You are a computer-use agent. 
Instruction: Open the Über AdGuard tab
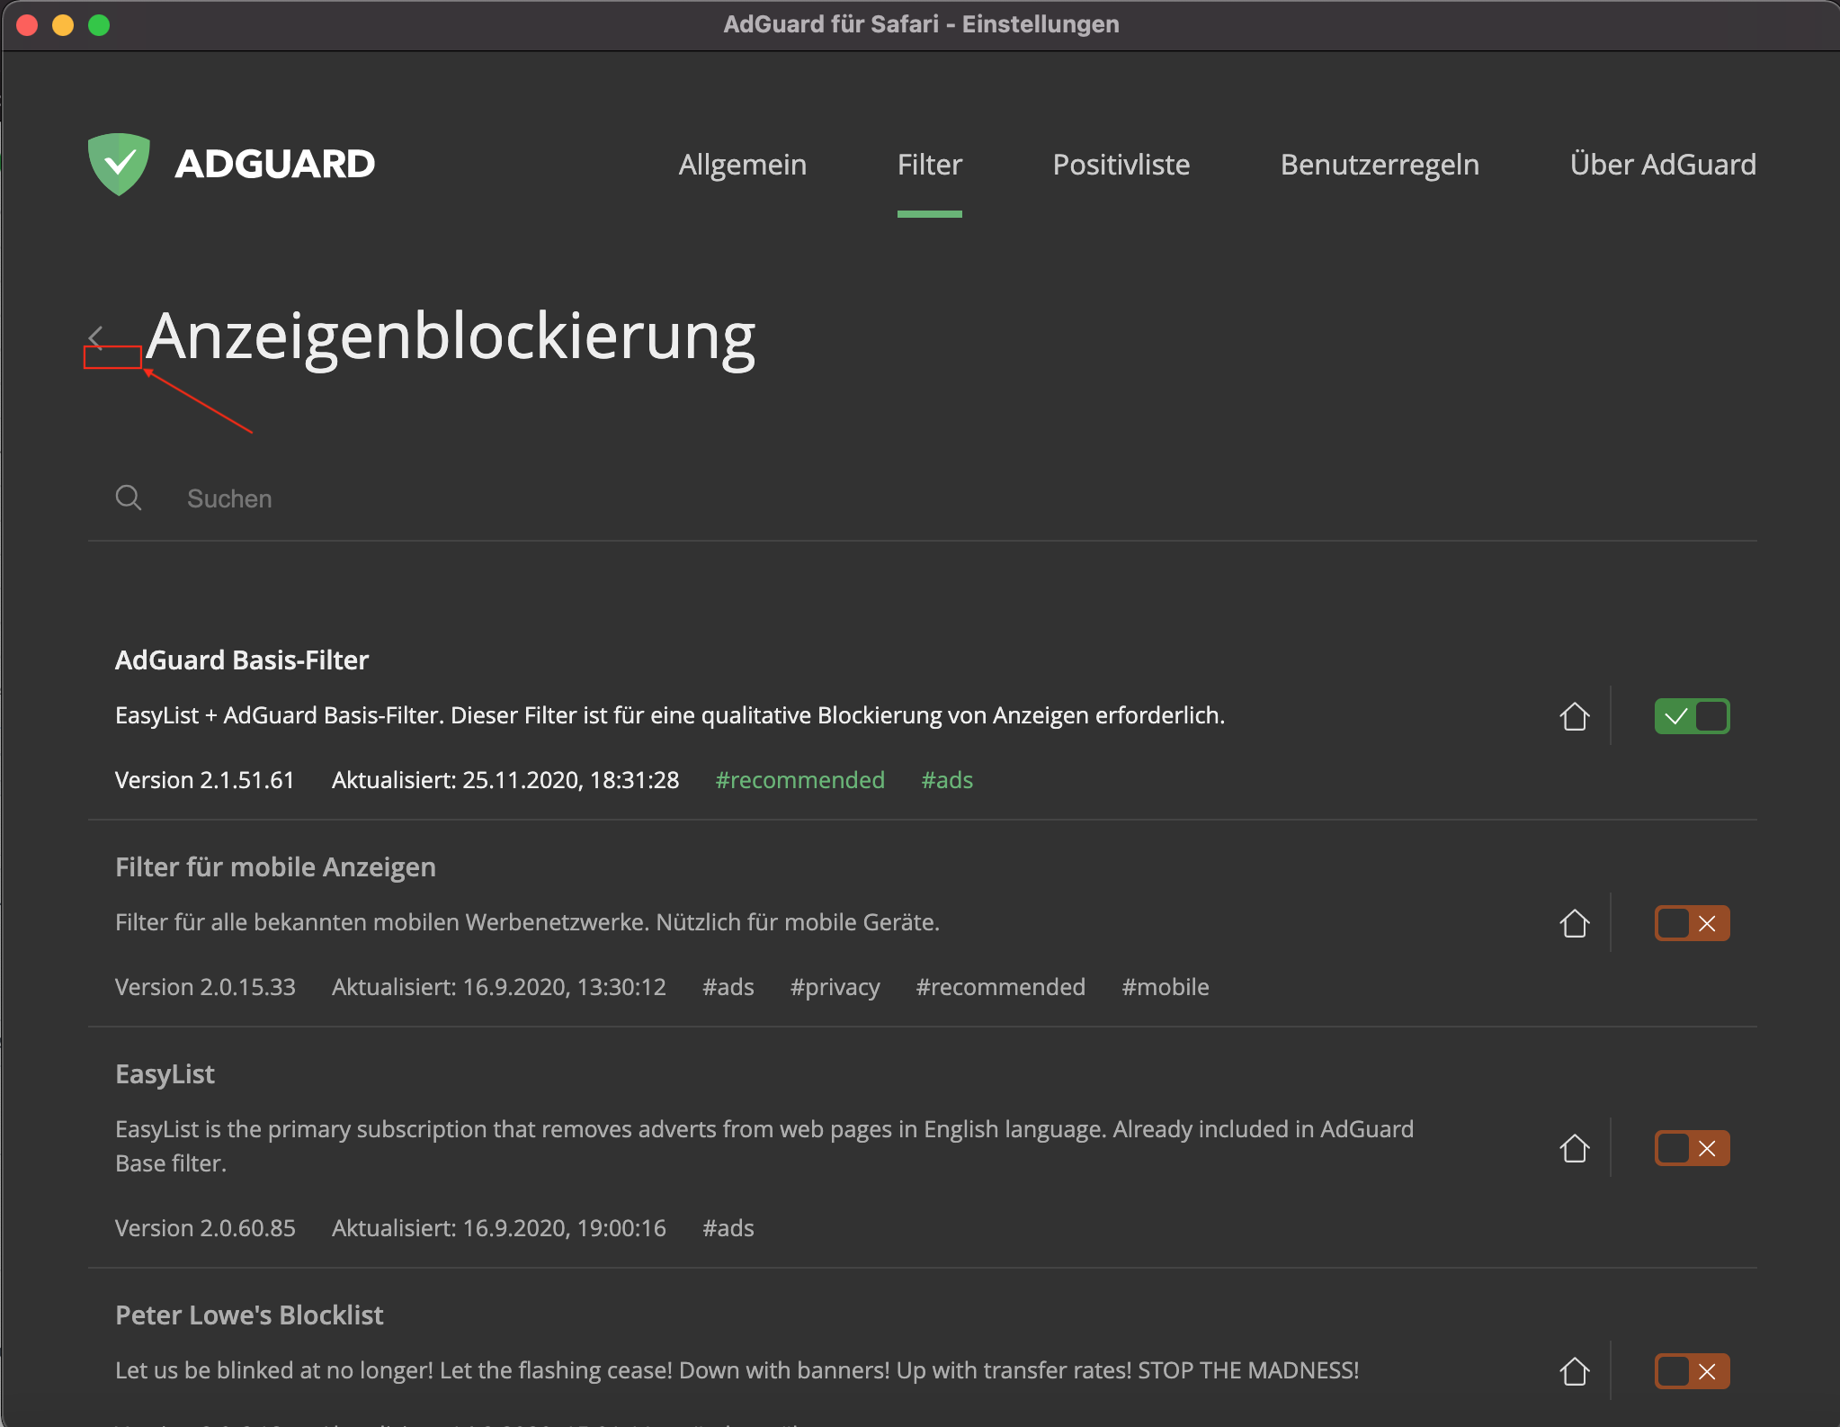(x=1662, y=165)
